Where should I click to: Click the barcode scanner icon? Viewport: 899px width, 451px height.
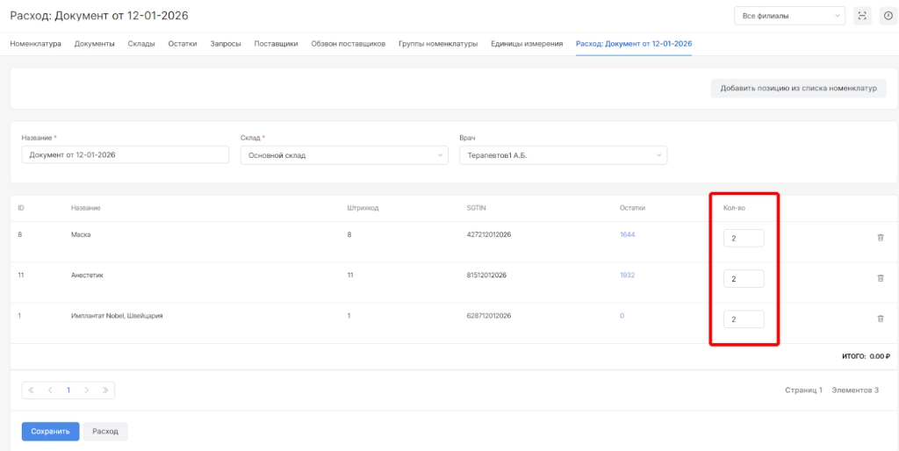(862, 16)
